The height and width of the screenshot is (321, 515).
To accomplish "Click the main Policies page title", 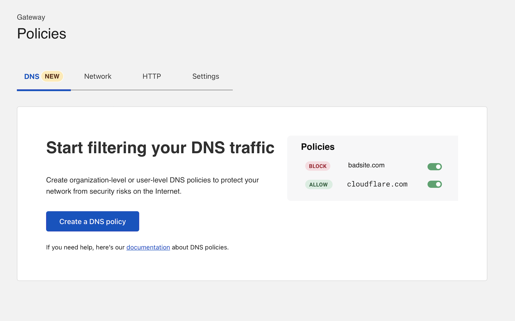I will pyautogui.click(x=41, y=34).
